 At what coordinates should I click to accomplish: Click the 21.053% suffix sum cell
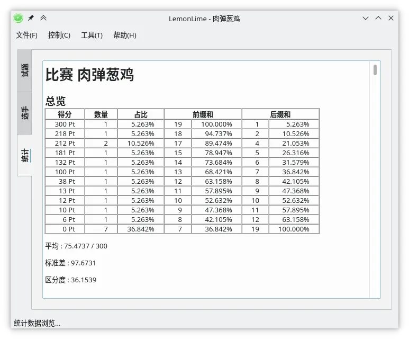294,143
